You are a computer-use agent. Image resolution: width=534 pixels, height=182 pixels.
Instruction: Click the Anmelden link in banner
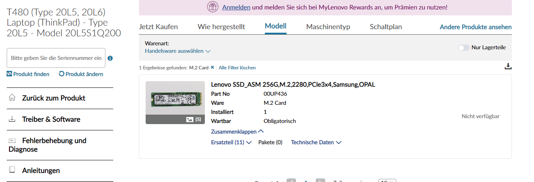[x=236, y=7]
